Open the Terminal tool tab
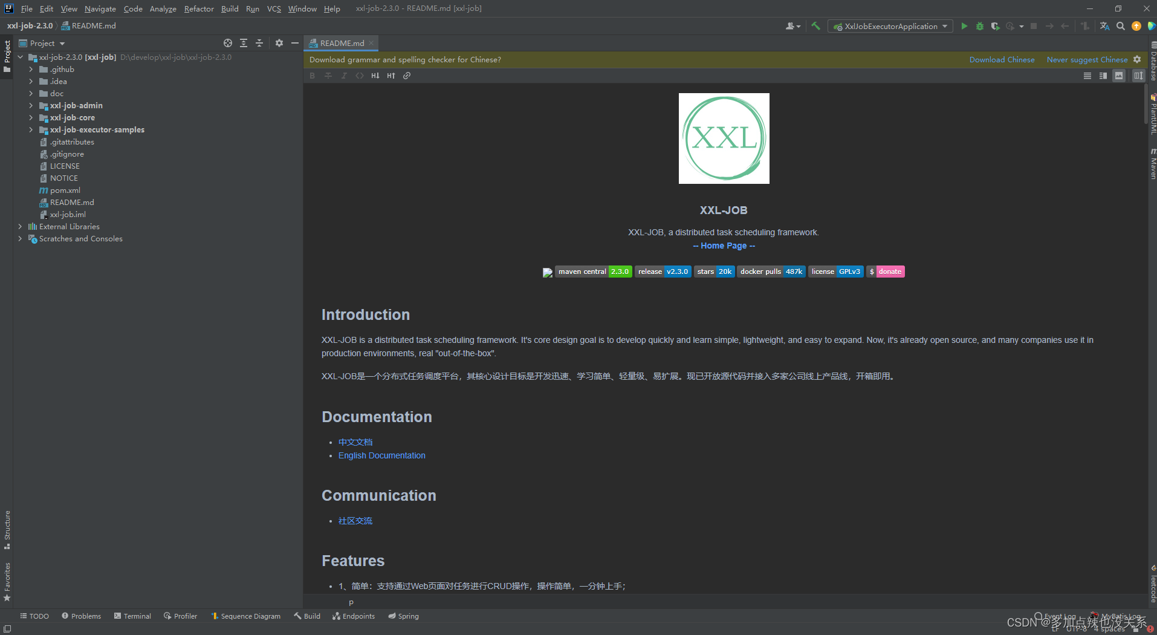 click(x=132, y=616)
